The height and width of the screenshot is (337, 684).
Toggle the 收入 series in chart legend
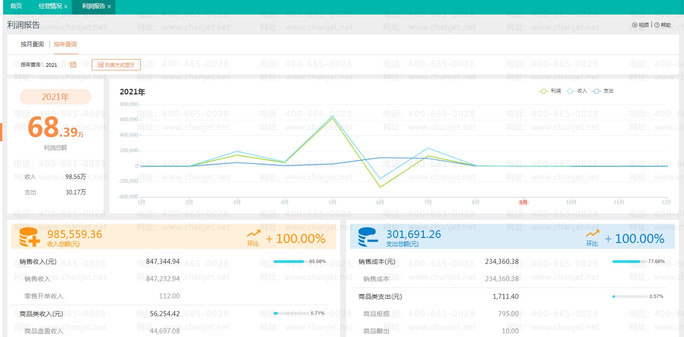click(x=577, y=91)
